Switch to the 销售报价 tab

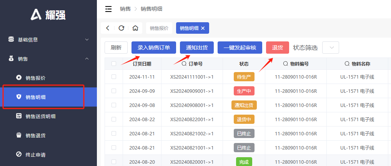coord(159,28)
